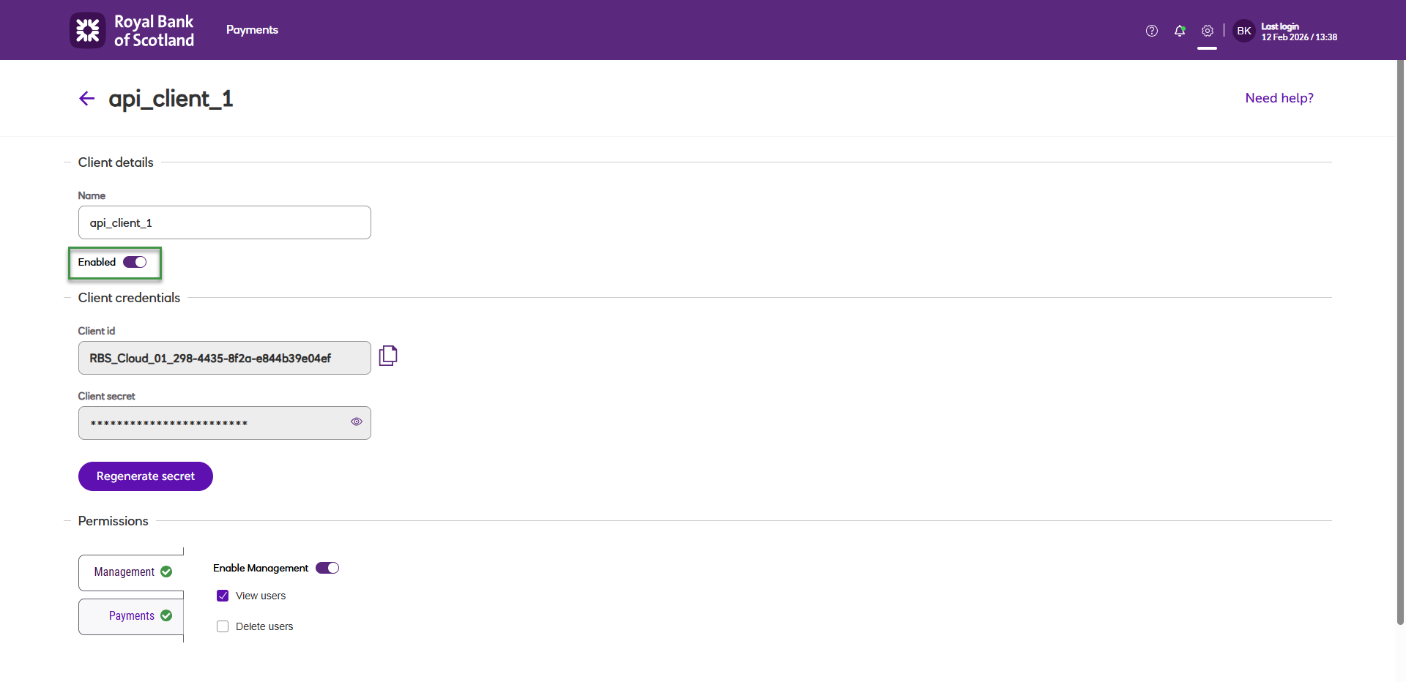Reveal the client secret with eye icon
Image resolution: width=1406 pixels, height=682 pixels.
357,421
